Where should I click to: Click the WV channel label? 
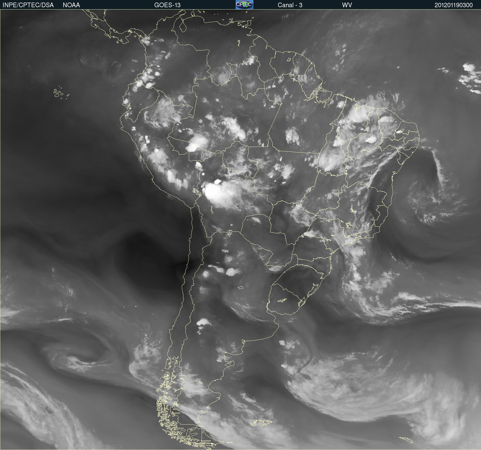347,5
